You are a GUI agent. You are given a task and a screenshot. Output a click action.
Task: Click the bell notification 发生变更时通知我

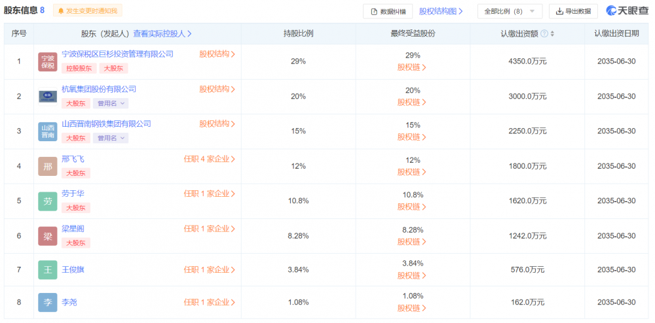[88, 11]
